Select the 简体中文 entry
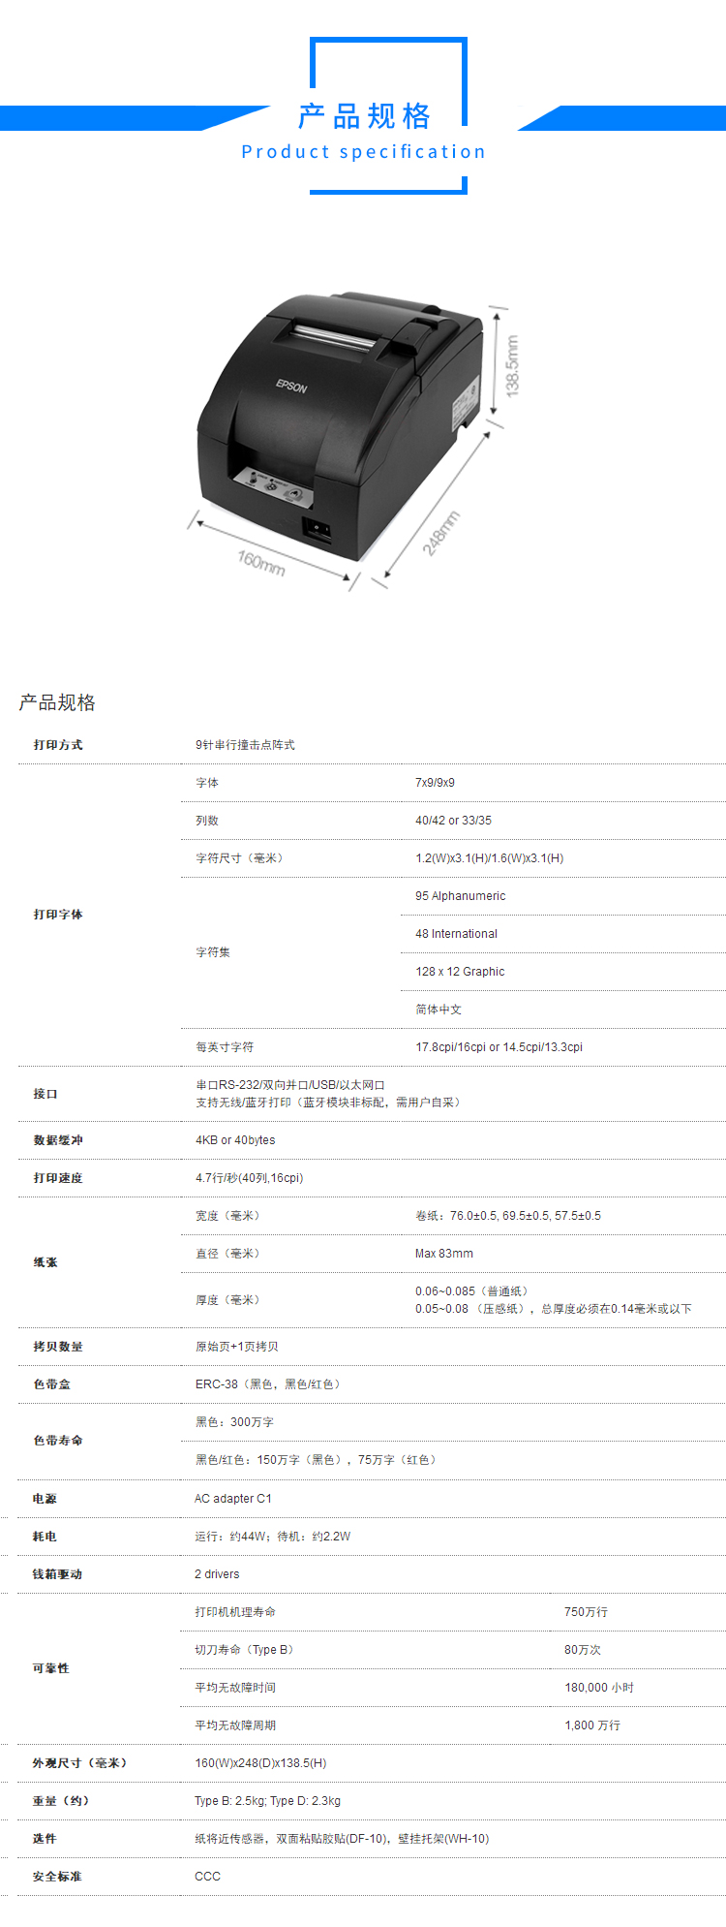The image size is (726, 1927). pos(439,1010)
